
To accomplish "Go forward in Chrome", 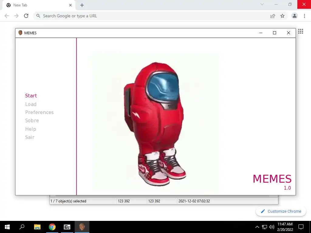I will pyautogui.click(x=16, y=16).
